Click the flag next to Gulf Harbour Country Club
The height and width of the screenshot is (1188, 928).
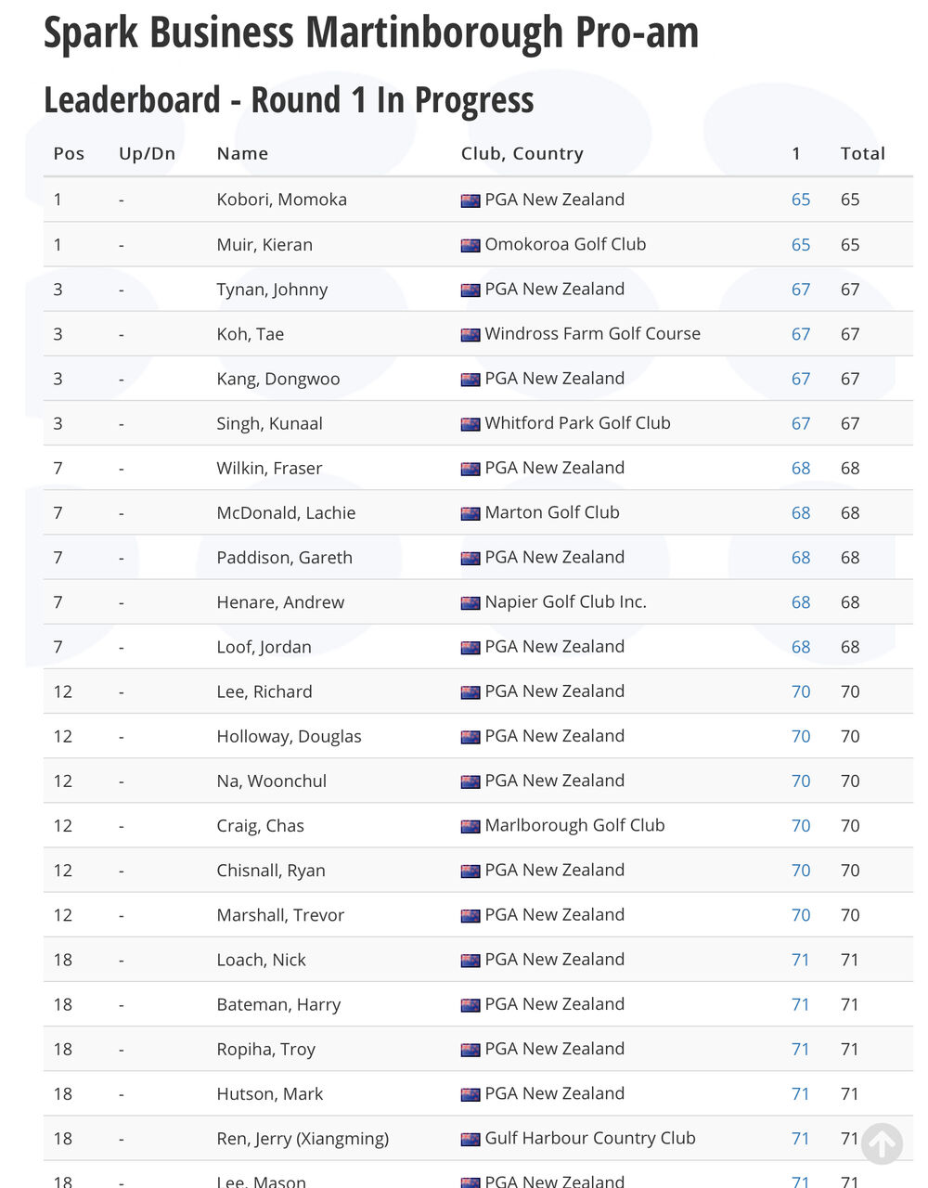470,1139
